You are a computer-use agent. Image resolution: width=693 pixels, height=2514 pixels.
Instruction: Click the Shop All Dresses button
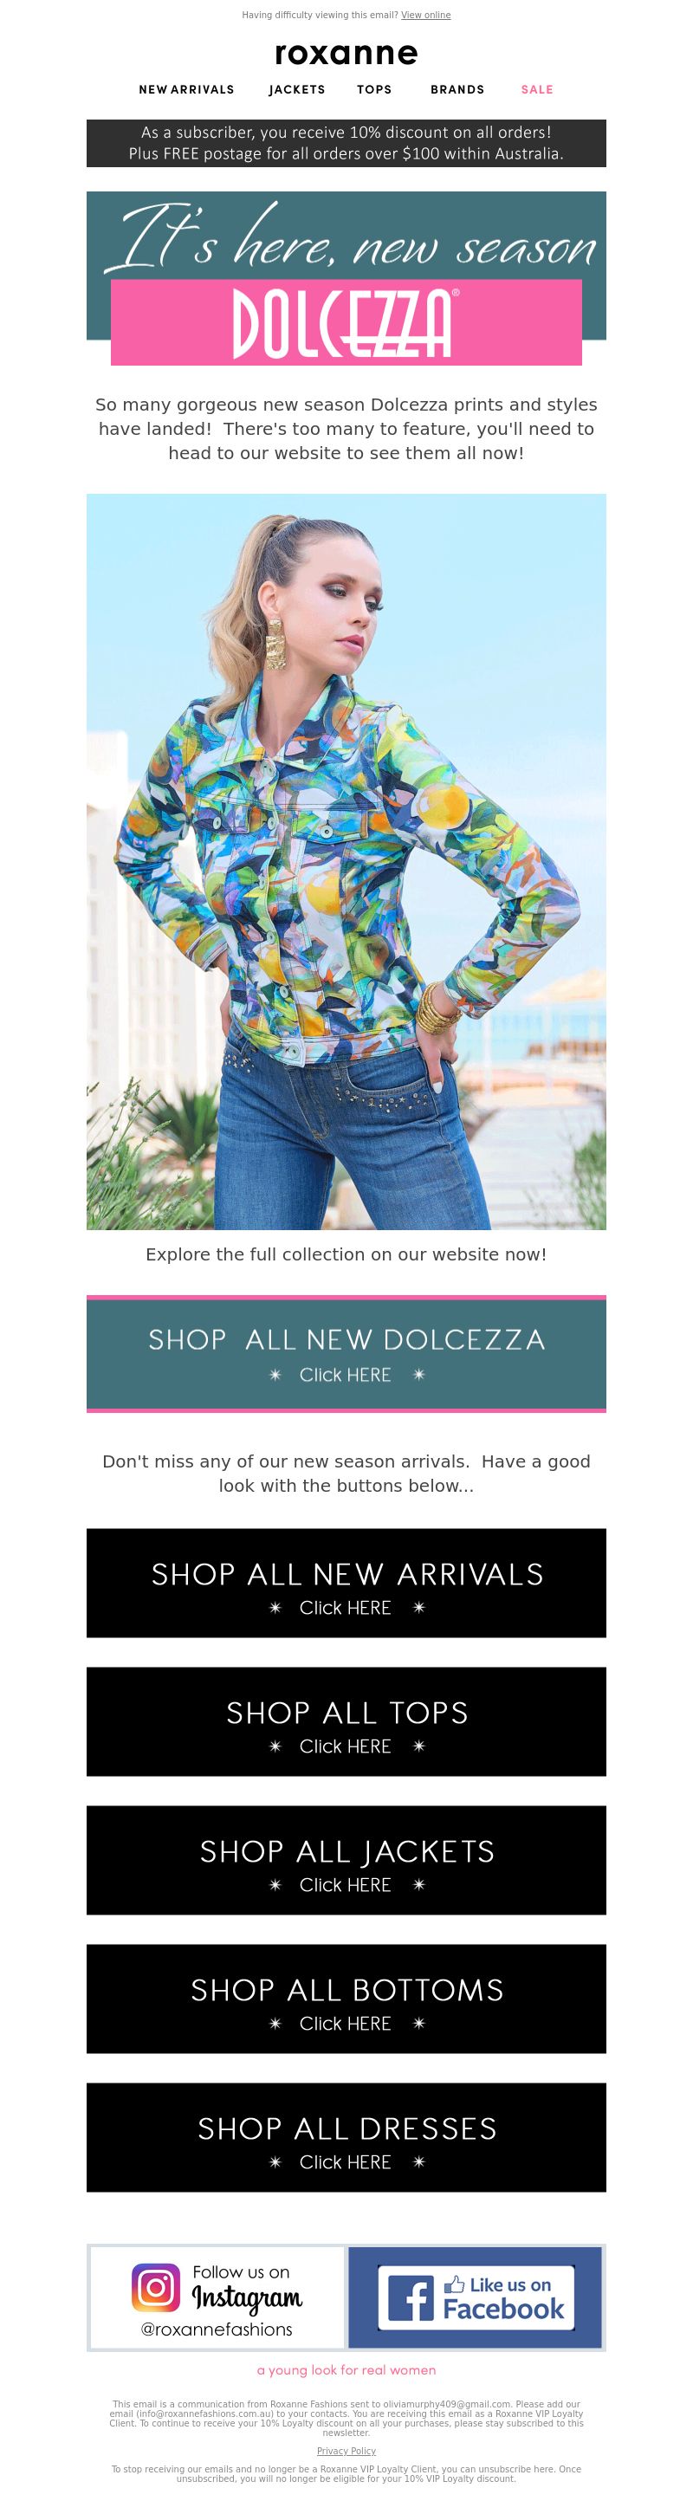click(x=346, y=2137)
